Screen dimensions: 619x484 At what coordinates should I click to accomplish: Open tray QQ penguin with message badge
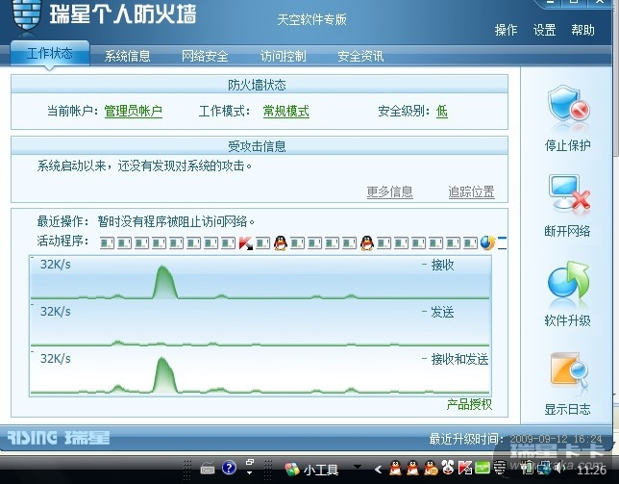431,469
